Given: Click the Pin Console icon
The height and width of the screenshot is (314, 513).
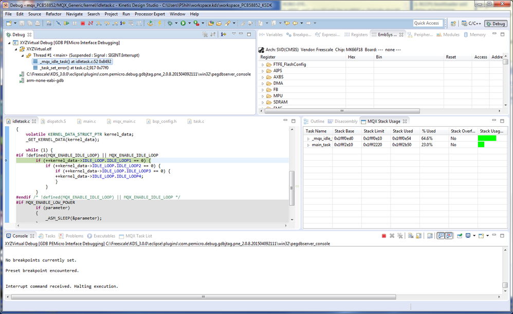Looking at the screenshot, I should 460,235.
